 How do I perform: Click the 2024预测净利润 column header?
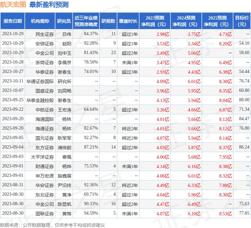(186, 21)
